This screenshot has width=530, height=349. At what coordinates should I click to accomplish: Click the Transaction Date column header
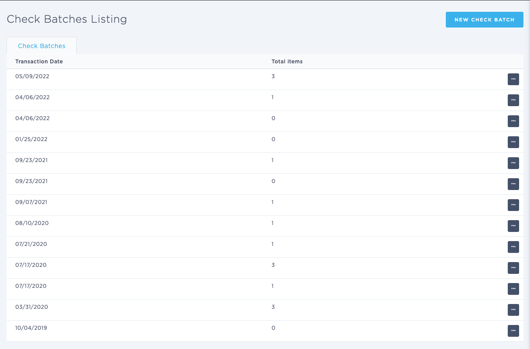(x=39, y=62)
